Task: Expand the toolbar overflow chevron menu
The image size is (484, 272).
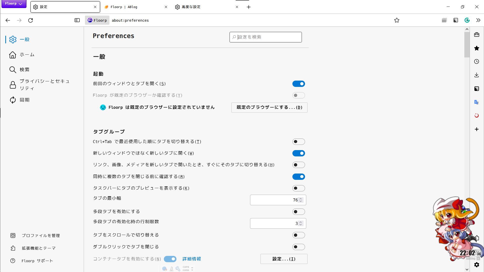Action: (x=478, y=20)
